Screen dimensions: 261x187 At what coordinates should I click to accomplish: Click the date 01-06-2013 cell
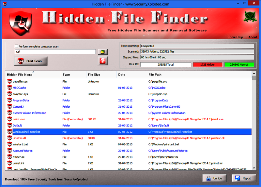pos(125,88)
